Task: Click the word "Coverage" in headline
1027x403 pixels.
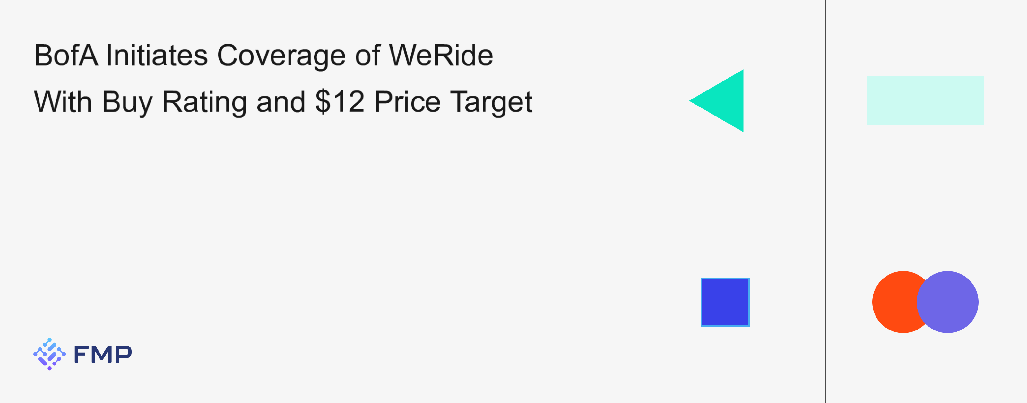Action: pyautogui.click(x=281, y=56)
